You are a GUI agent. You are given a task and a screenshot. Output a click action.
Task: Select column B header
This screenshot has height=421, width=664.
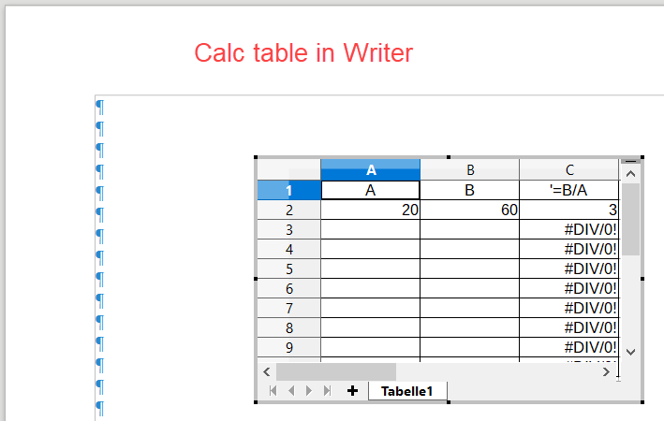pyautogui.click(x=469, y=169)
